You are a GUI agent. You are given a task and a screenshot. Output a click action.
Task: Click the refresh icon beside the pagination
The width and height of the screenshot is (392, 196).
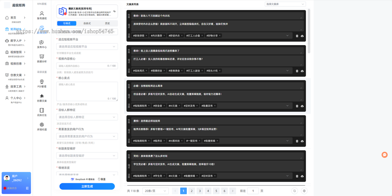tap(295, 191)
